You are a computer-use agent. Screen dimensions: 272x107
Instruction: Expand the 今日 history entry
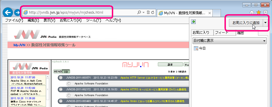200,48
